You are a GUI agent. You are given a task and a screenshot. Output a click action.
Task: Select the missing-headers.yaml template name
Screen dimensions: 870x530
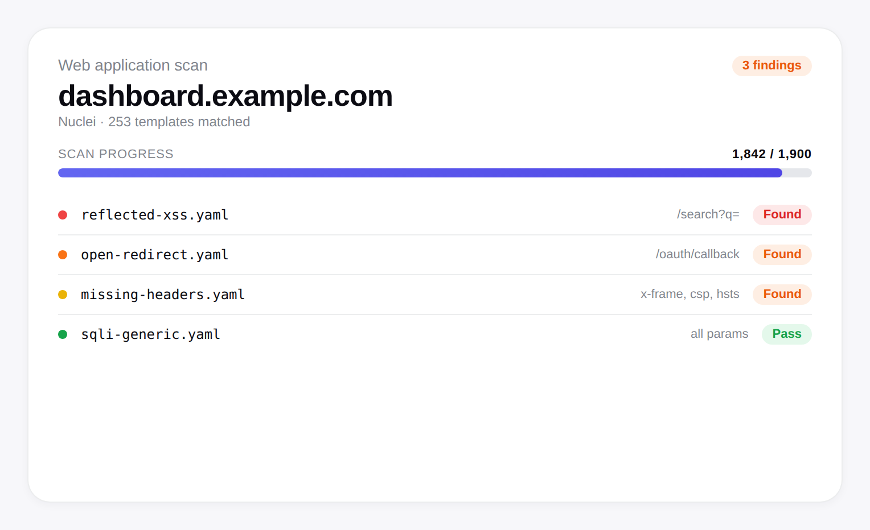163,295
